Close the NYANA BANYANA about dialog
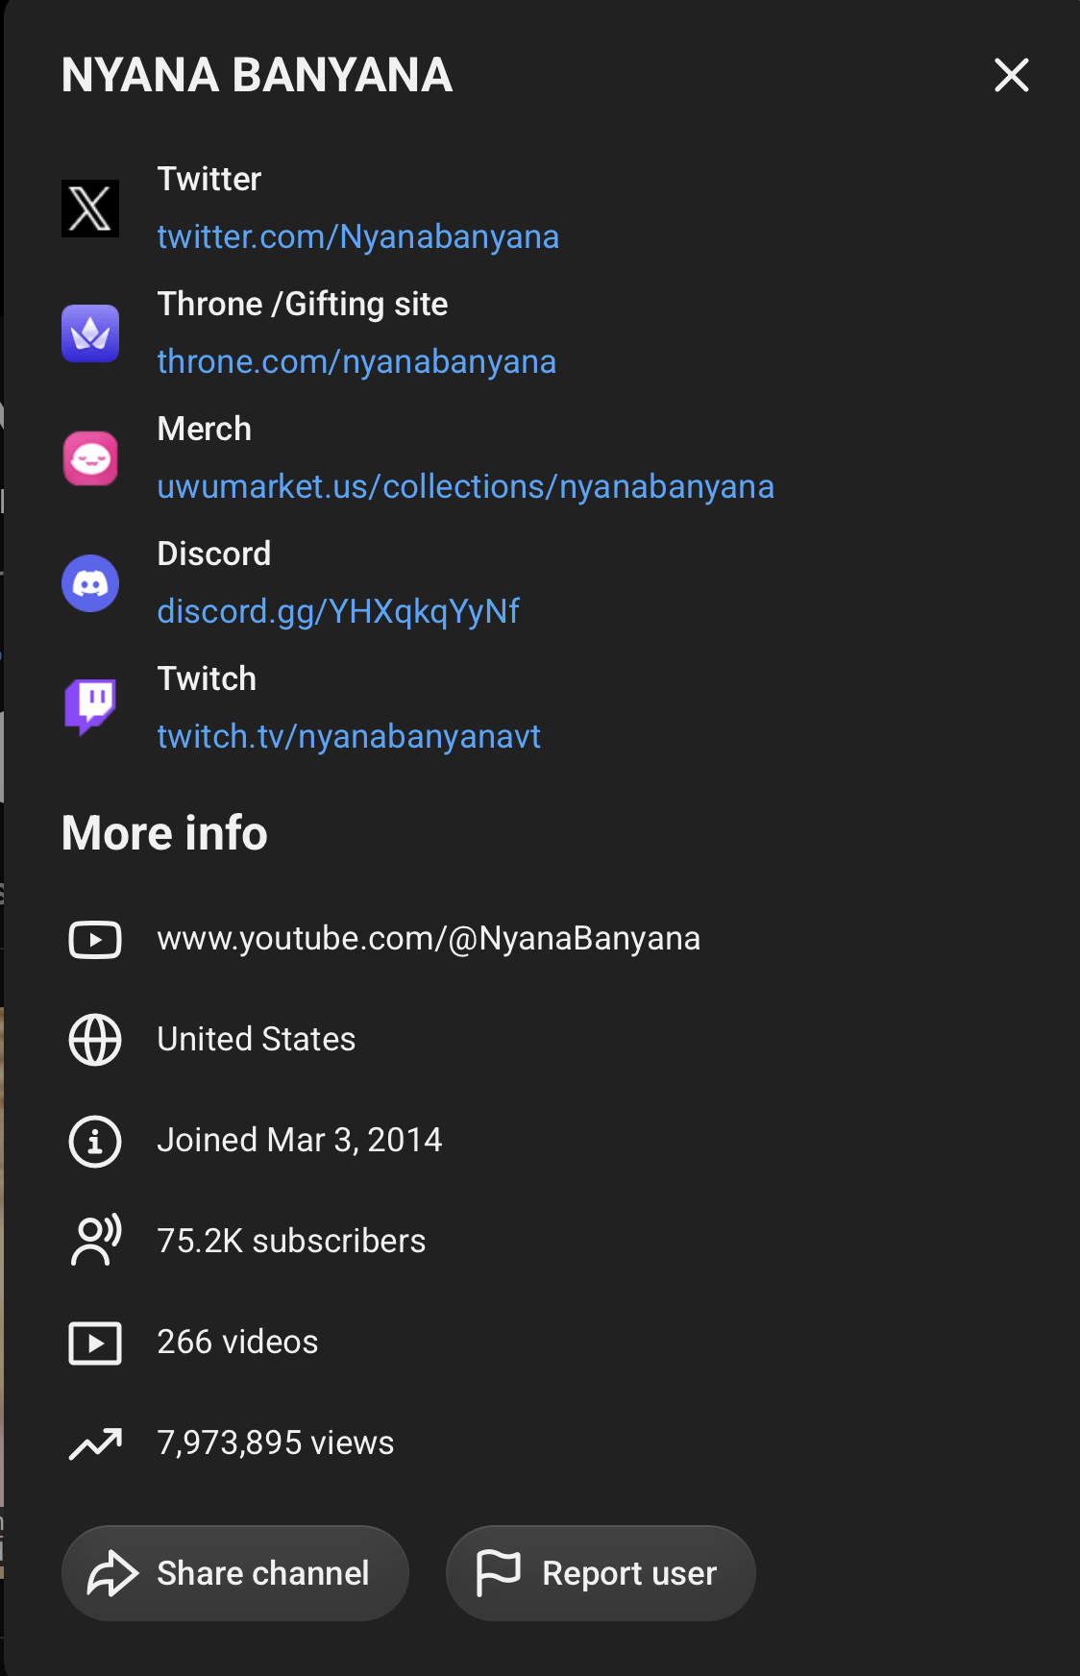Image resolution: width=1080 pixels, height=1676 pixels. (1011, 75)
